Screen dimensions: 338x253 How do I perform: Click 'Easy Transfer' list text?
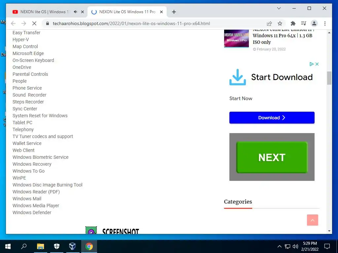(26, 33)
